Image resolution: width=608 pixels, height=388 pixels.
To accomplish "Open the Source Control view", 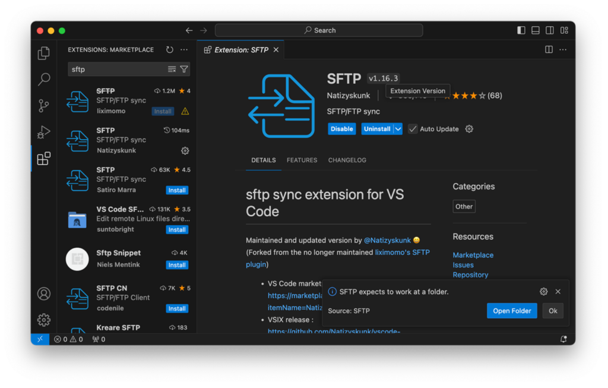I will (44, 106).
